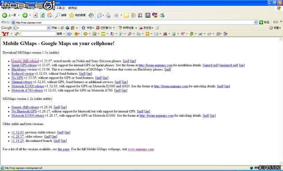
Task: Visit the www.mgmaps.com link
Action: (x=141, y=149)
